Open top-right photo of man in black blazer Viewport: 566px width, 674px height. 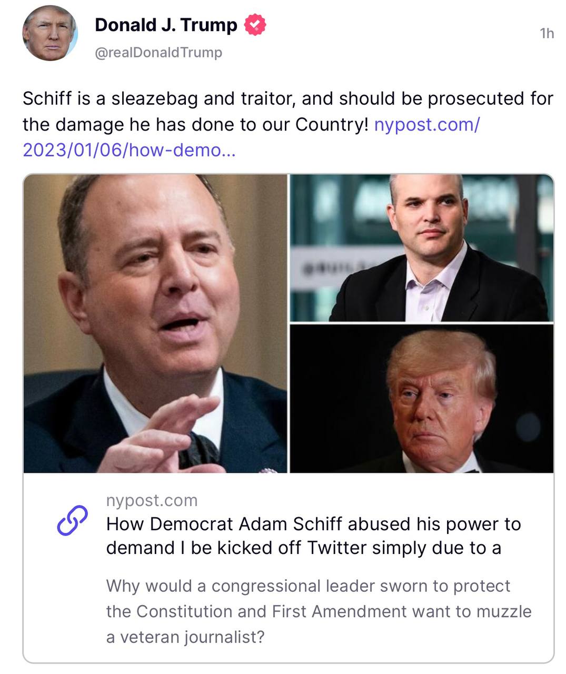click(422, 247)
